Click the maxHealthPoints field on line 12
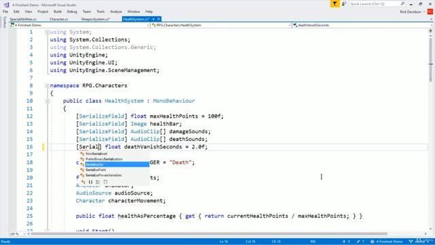Viewport: 435px width, 245px height. (174, 116)
